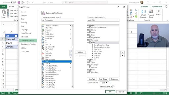The width and height of the screenshot is (169, 95).
Task: Open the Import/Export dropdown
Action: (106, 86)
